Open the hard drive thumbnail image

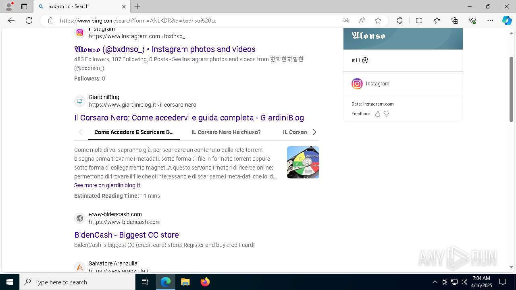(x=303, y=162)
